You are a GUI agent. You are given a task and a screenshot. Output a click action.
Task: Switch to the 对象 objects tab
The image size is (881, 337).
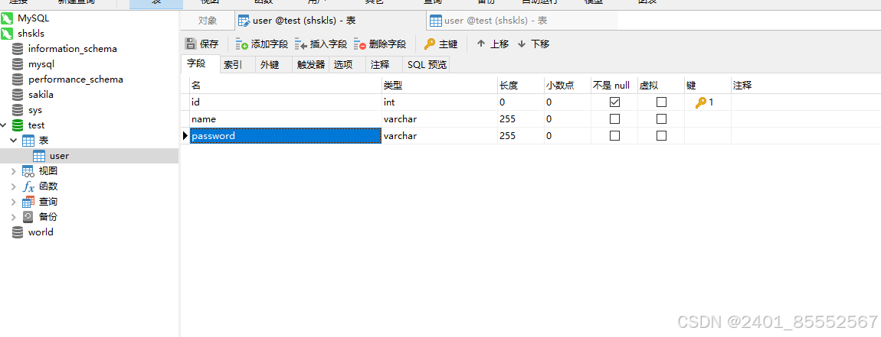(x=208, y=21)
